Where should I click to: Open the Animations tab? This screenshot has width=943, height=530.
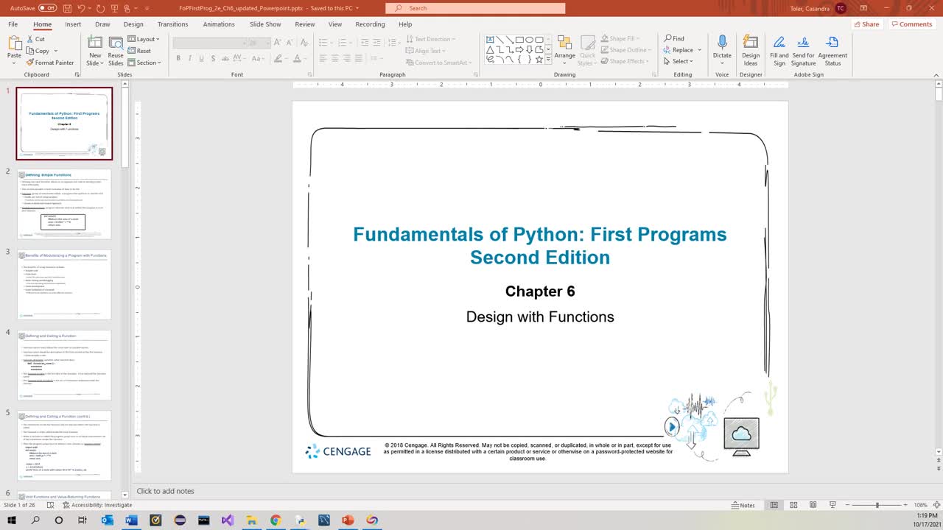pyautogui.click(x=219, y=24)
